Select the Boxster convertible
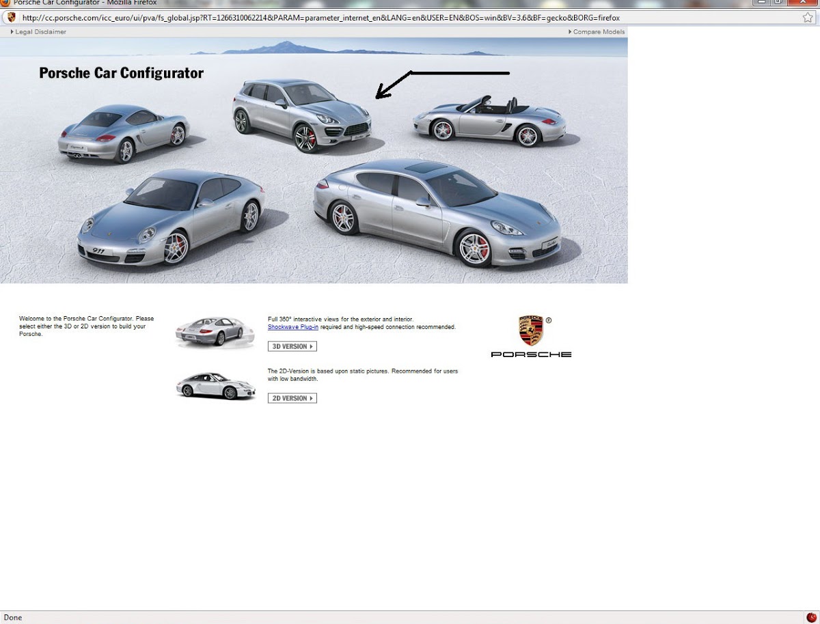Viewport: 820px width, 624px height. [488, 121]
